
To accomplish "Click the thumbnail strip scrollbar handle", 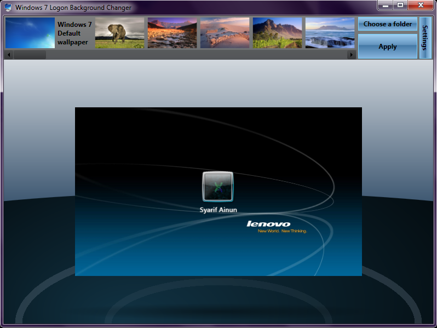I will point(30,55).
